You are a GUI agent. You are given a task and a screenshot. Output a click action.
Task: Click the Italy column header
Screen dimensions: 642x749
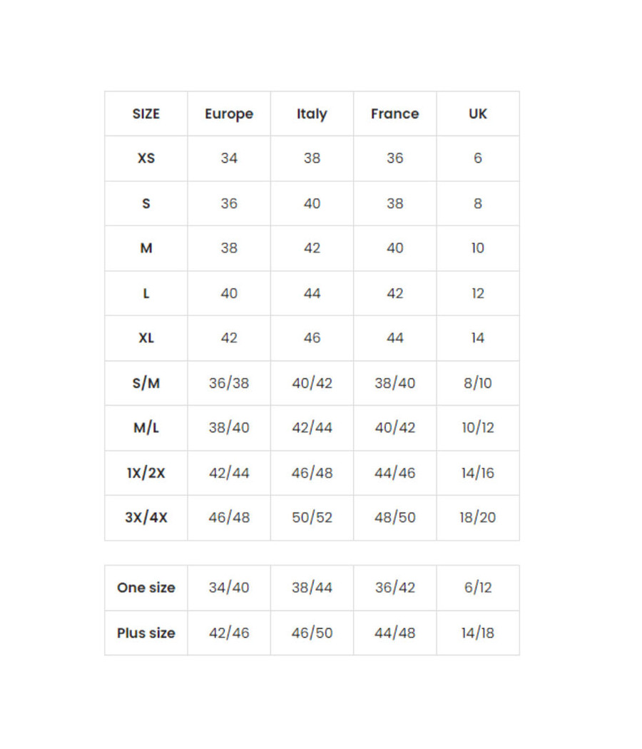[x=312, y=114]
